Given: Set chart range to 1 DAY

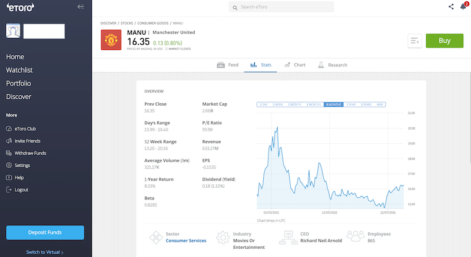Looking at the screenshot, I should click(x=263, y=104).
